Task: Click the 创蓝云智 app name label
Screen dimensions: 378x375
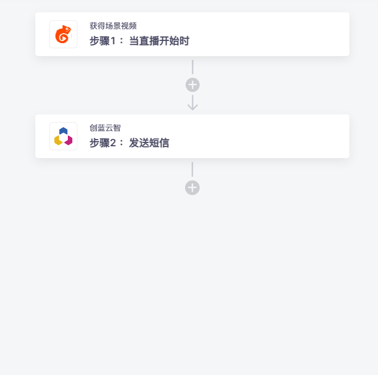Action: point(105,128)
